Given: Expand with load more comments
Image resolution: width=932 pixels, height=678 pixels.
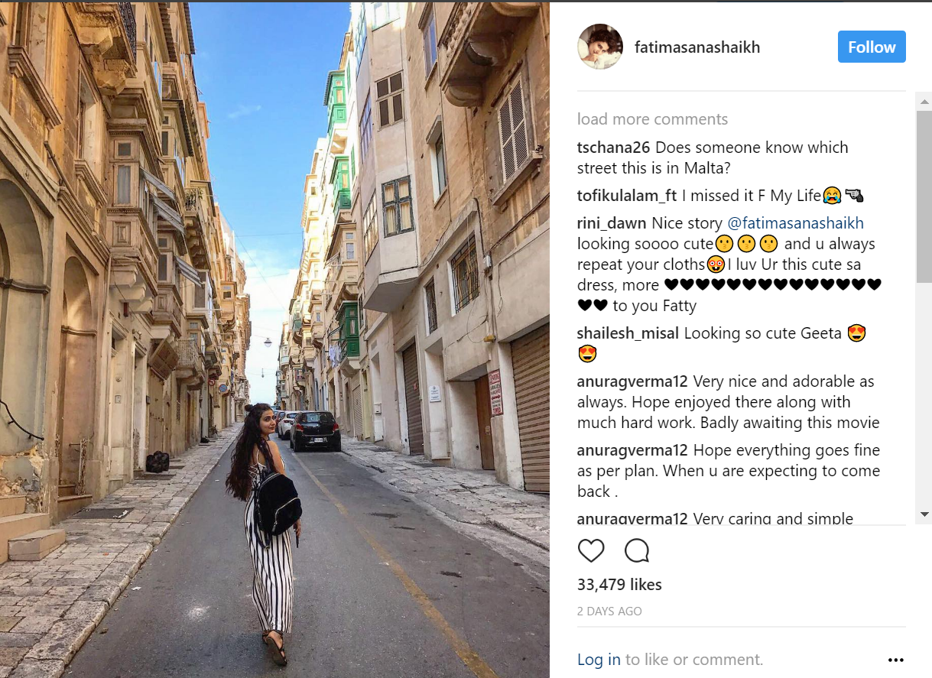Looking at the screenshot, I should pyautogui.click(x=652, y=119).
